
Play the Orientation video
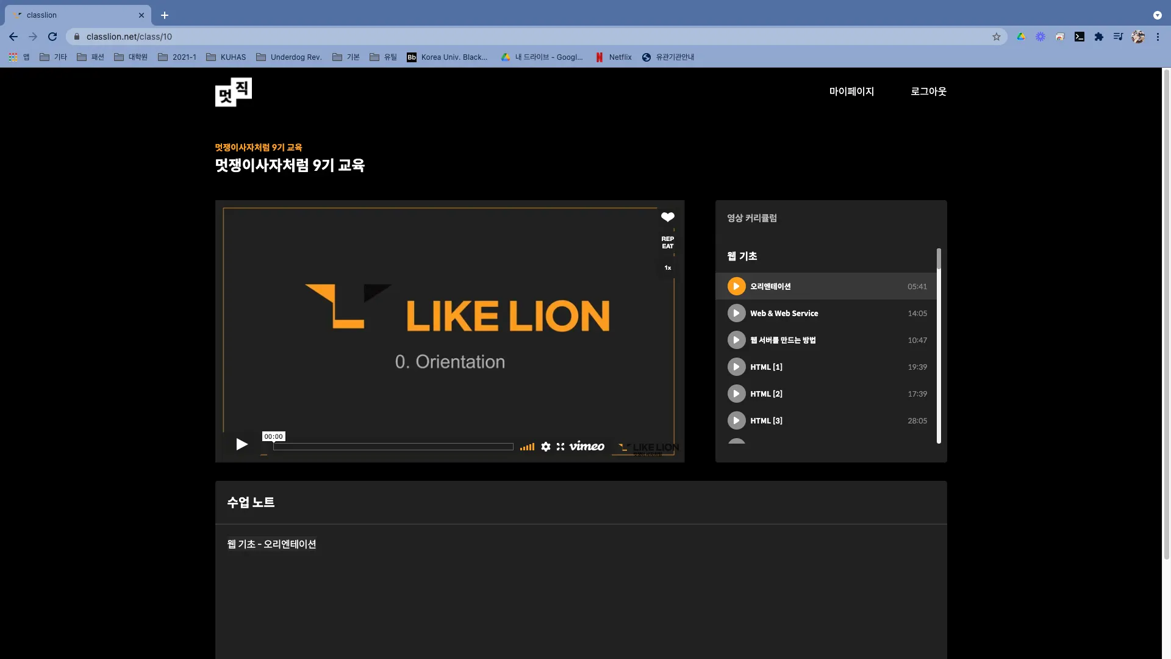(x=242, y=444)
